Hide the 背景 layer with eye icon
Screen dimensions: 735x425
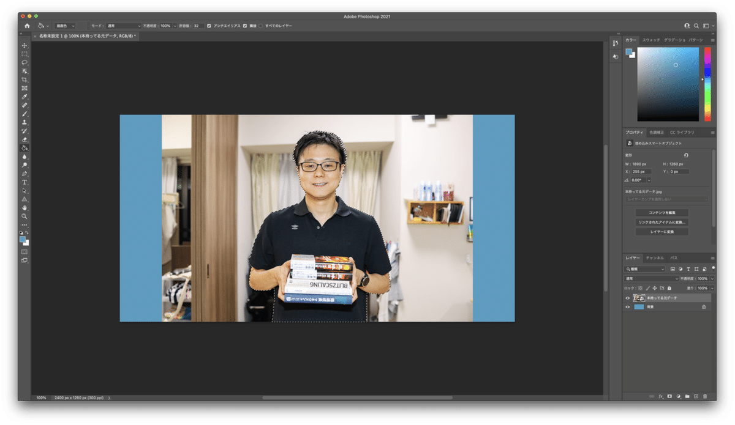(627, 307)
